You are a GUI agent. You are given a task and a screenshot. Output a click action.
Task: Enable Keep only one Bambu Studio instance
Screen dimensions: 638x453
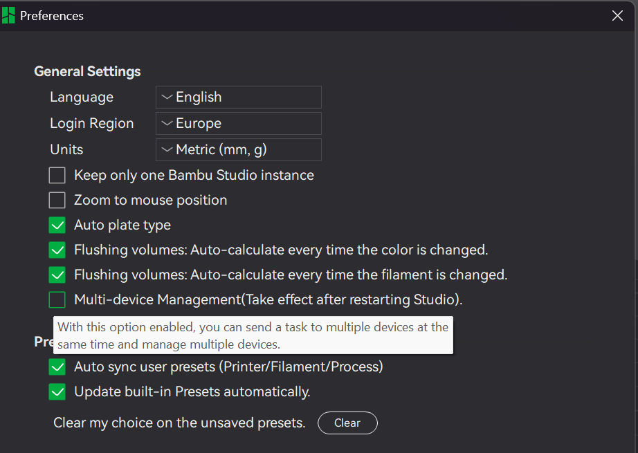(x=57, y=175)
